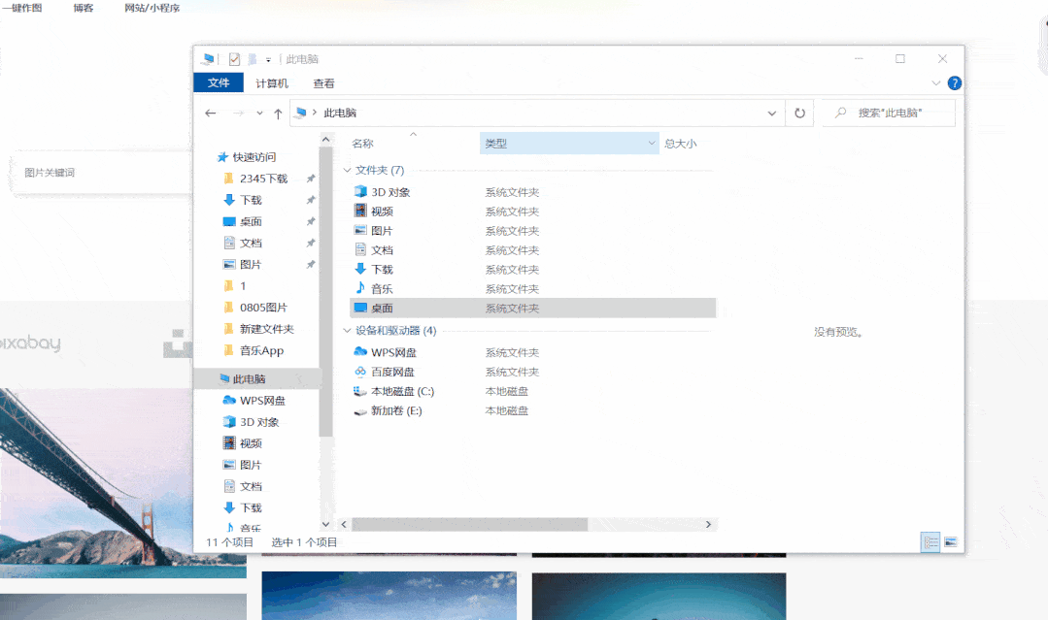Screen dimensions: 1048x620
Task: Expand the address bar history dropdown
Action: (x=772, y=113)
